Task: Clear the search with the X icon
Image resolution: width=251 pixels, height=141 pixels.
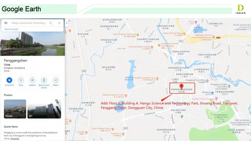Action: point(59,23)
